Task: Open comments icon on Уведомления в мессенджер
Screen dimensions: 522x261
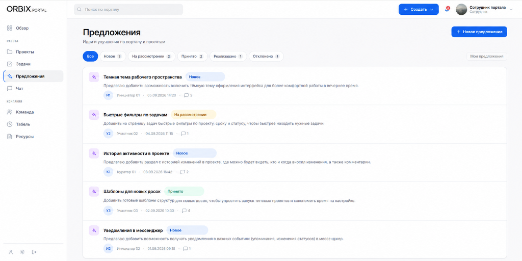Action: (x=186, y=249)
